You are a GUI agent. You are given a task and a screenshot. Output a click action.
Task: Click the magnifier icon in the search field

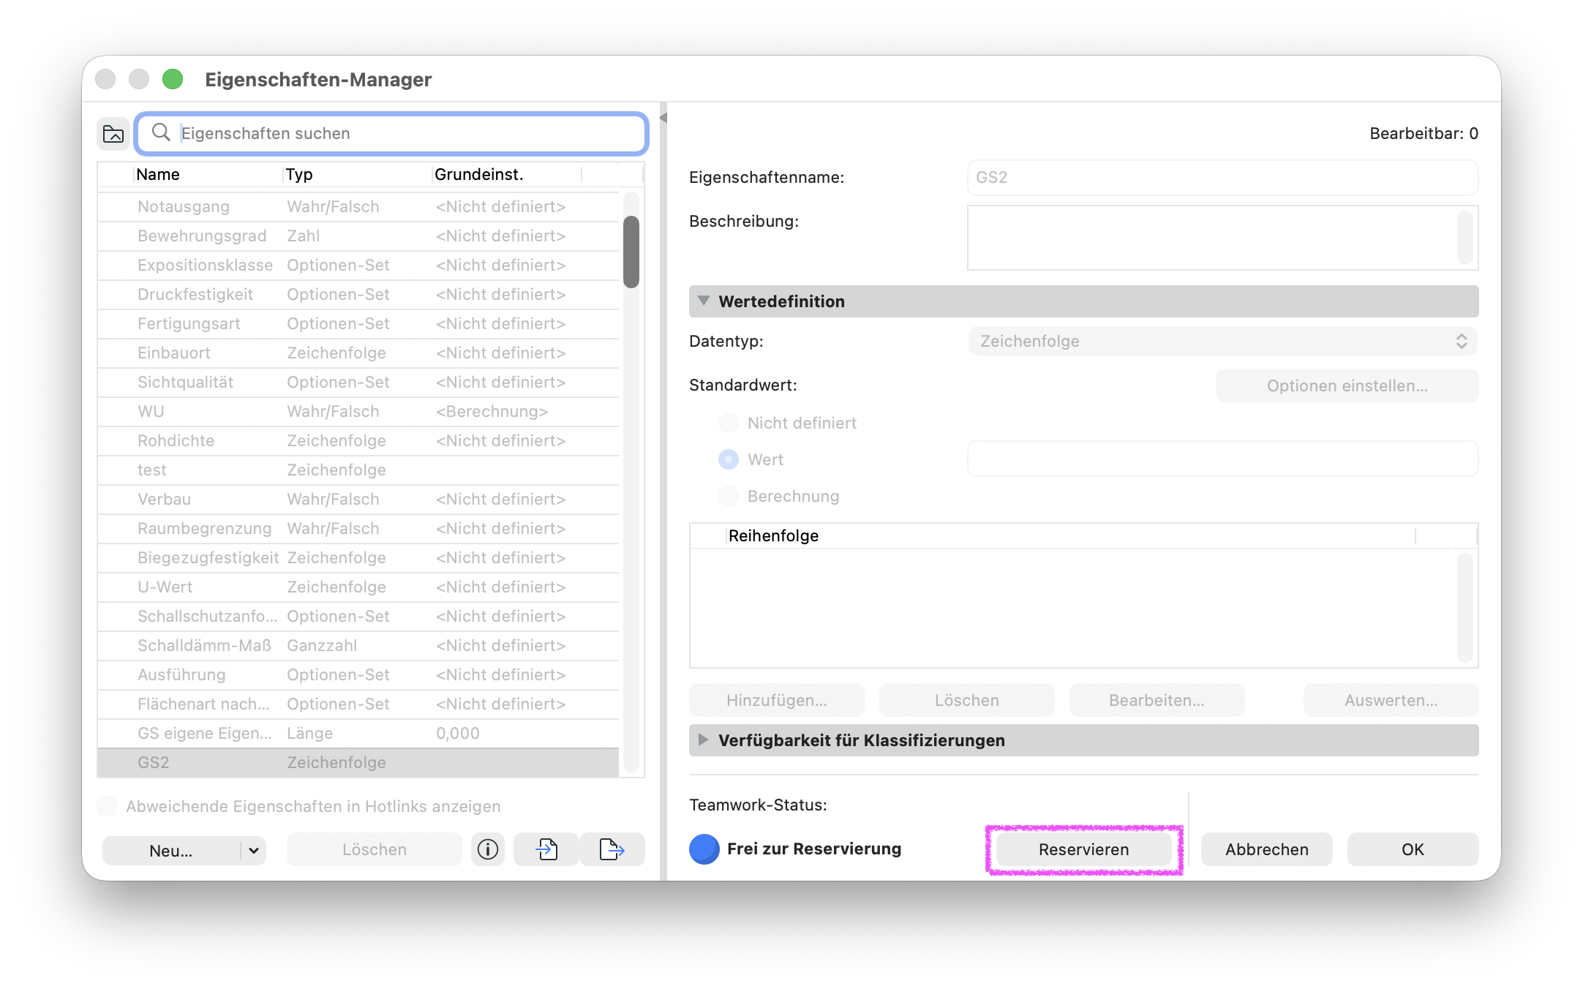pos(161,132)
